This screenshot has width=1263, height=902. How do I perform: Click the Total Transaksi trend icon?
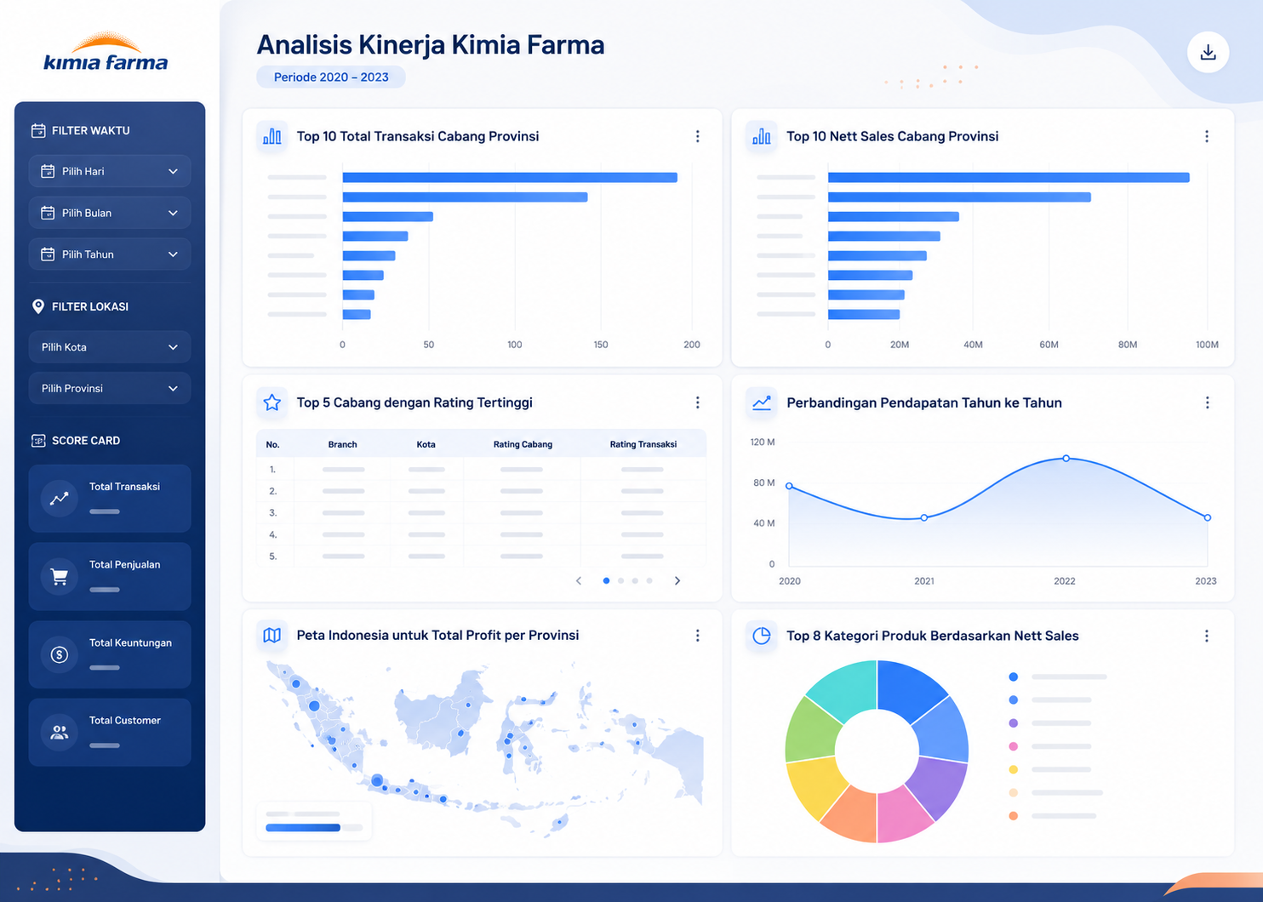click(60, 499)
